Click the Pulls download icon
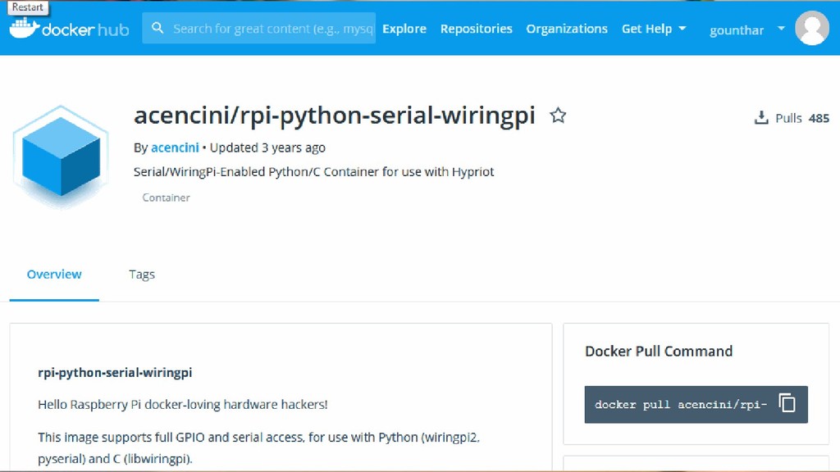This screenshot has height=472, width=840. [761, 117]
